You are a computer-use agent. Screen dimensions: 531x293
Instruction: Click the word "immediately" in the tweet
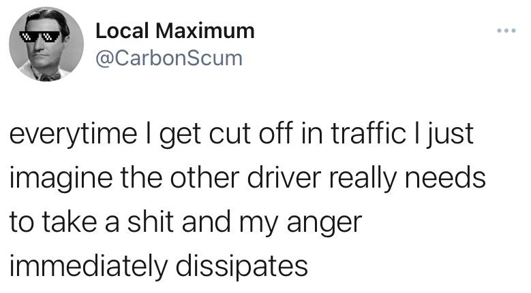pos(89,266)
